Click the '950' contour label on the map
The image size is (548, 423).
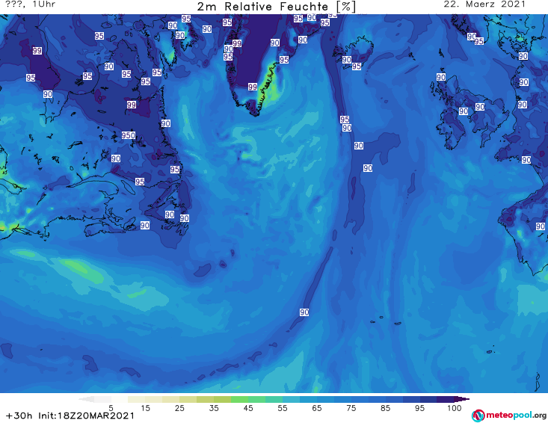[x=129, y=135]
